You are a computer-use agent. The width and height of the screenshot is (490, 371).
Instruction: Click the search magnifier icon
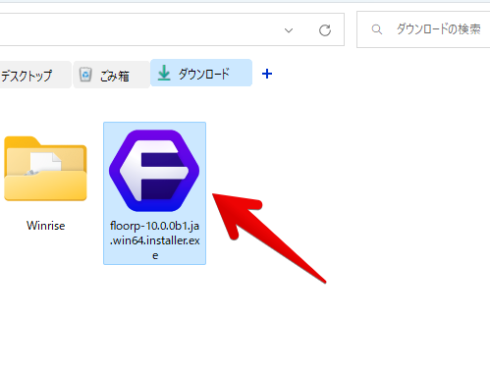377,29
